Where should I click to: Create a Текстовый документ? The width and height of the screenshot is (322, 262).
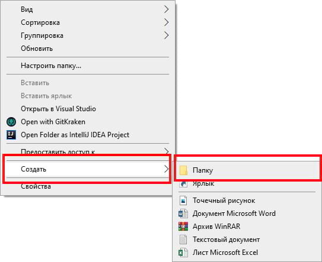[247, 240]
